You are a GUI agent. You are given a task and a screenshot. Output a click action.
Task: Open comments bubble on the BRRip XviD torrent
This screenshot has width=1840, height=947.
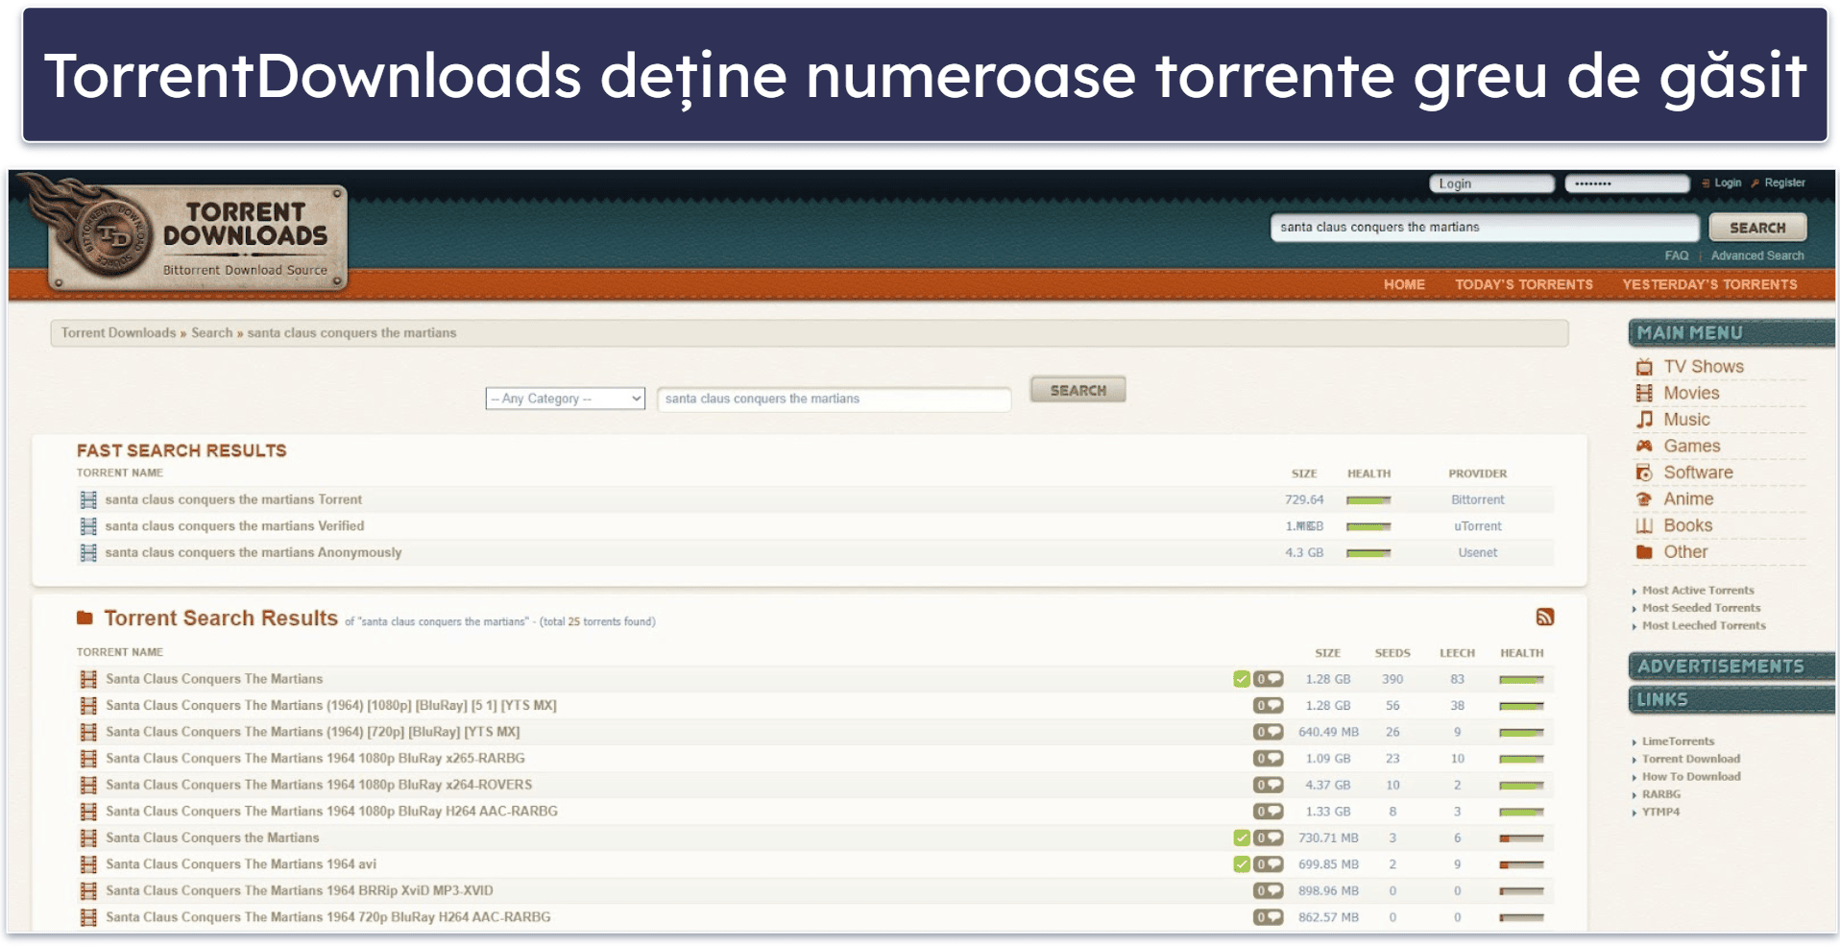(1268, 891)
